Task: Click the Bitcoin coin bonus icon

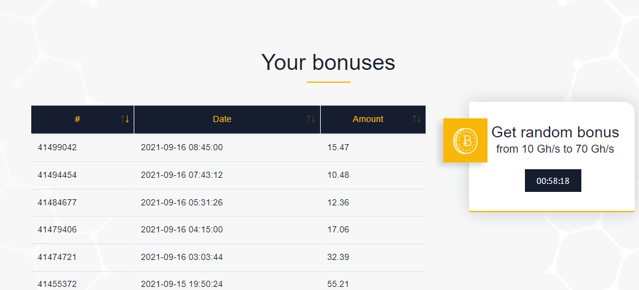Action: click(x=465, y=140)
